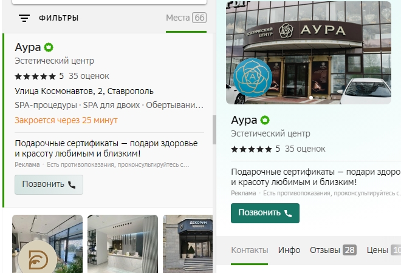Click the star rating in the detail panel
Screen dimensions: 401x273
coord(252,149)
